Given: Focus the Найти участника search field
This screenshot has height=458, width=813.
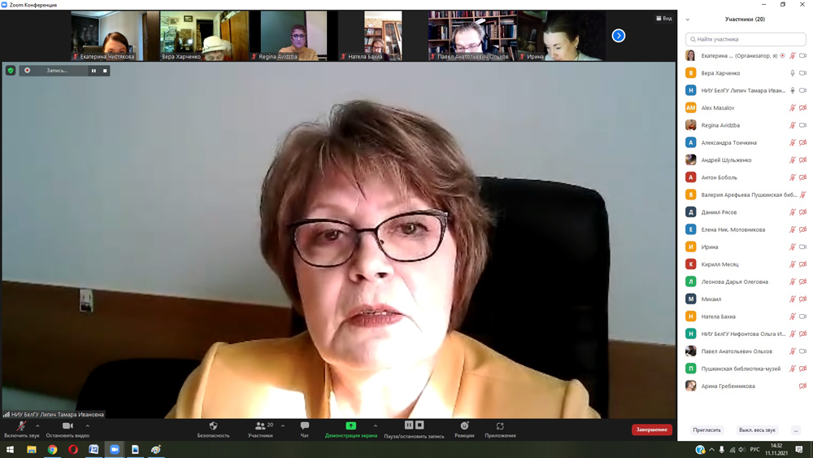Looking at the screenshot, I should [745, 39].
